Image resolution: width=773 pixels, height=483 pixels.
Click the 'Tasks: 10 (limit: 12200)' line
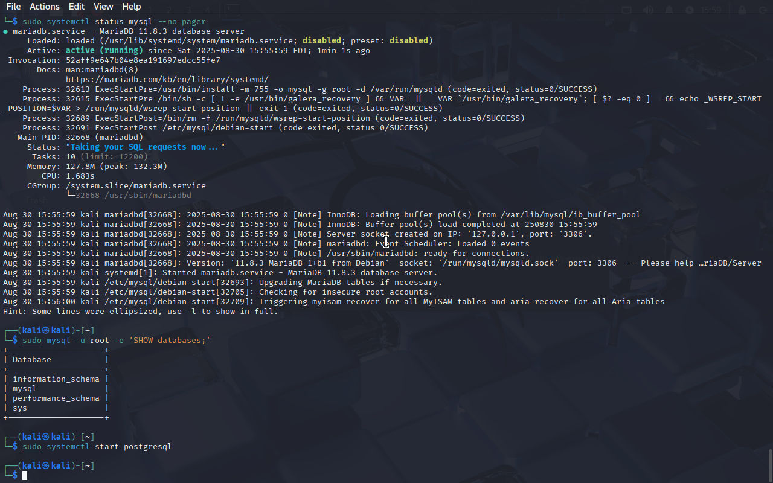tap(90, 157)
